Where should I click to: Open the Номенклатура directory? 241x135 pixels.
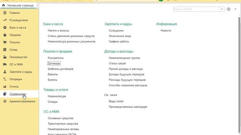pos(57,96)
